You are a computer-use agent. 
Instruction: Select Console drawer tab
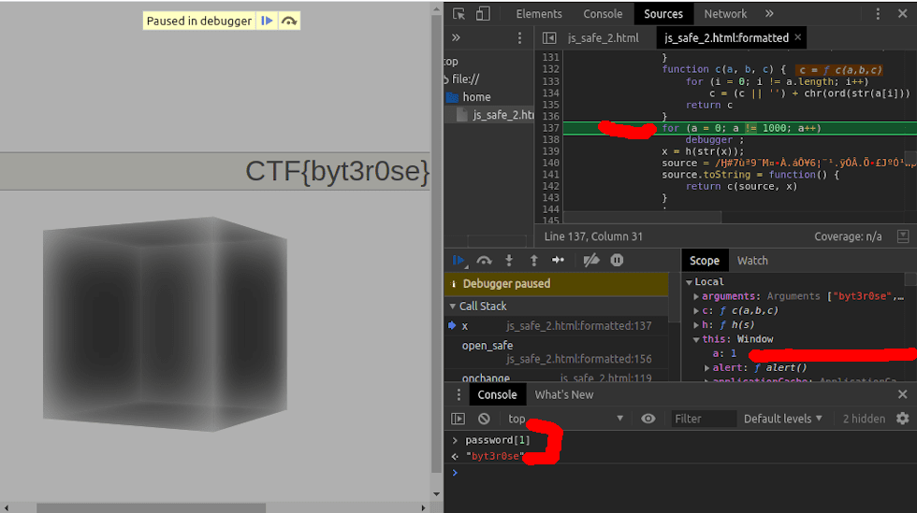497,395
